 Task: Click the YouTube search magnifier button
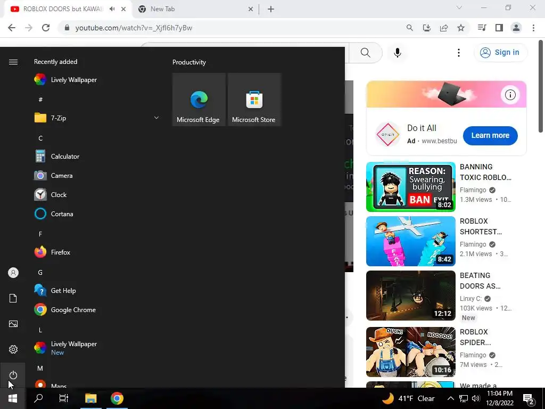pyautogui.click(x=365, y=53)
